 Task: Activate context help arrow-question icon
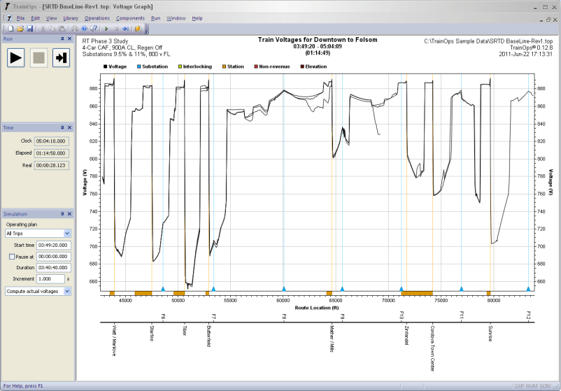tap(94, 29)
